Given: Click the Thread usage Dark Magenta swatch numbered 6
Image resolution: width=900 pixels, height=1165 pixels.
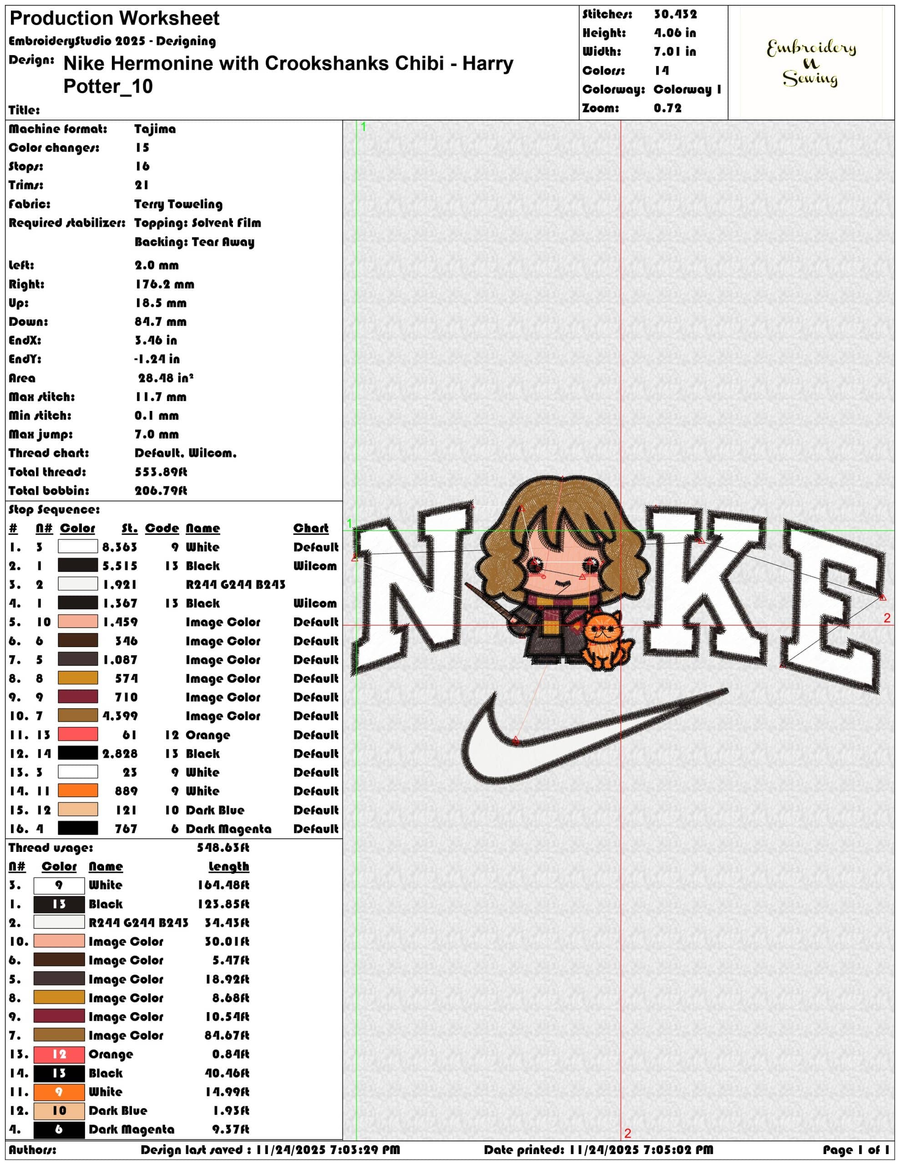Looking at the screenshot, I should (59, 1130).
